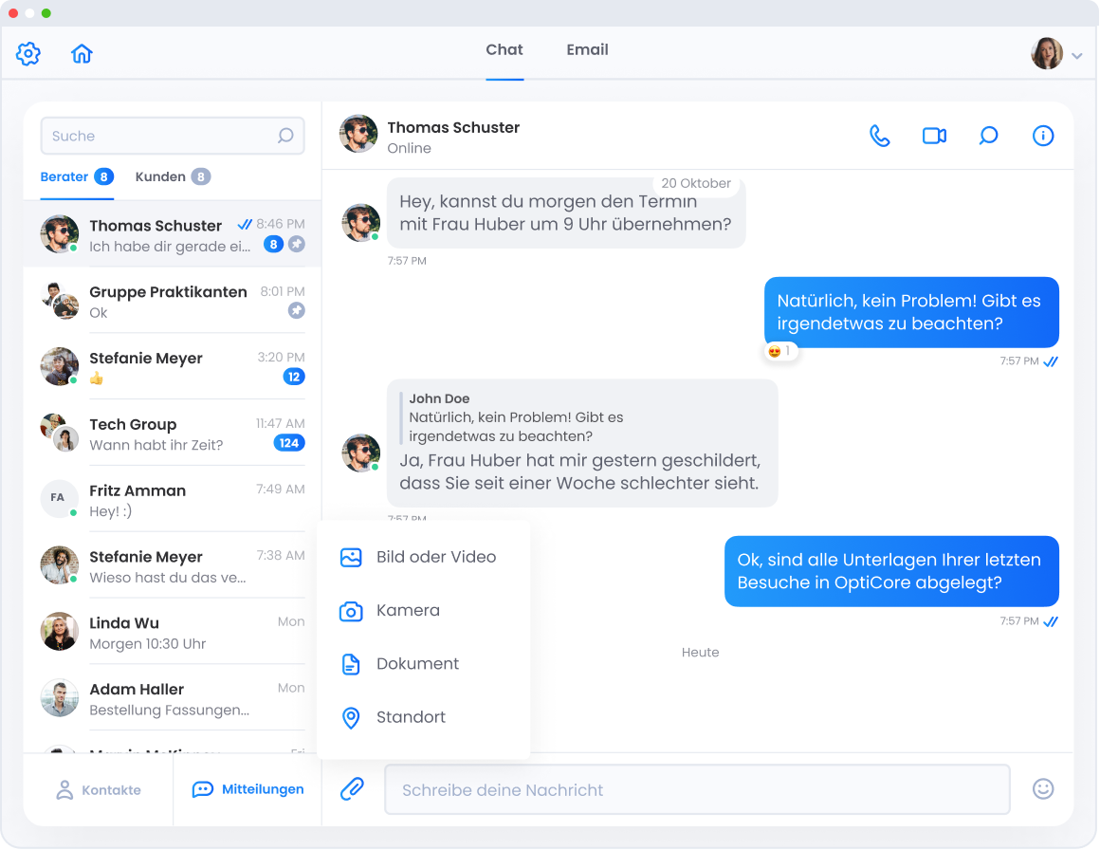Click the Suche search field
1100x850 pixels.
(x=161, y=136)
